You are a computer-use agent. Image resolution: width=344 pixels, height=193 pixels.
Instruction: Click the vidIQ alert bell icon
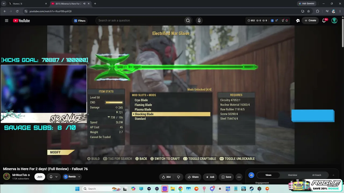click(287, 20)
